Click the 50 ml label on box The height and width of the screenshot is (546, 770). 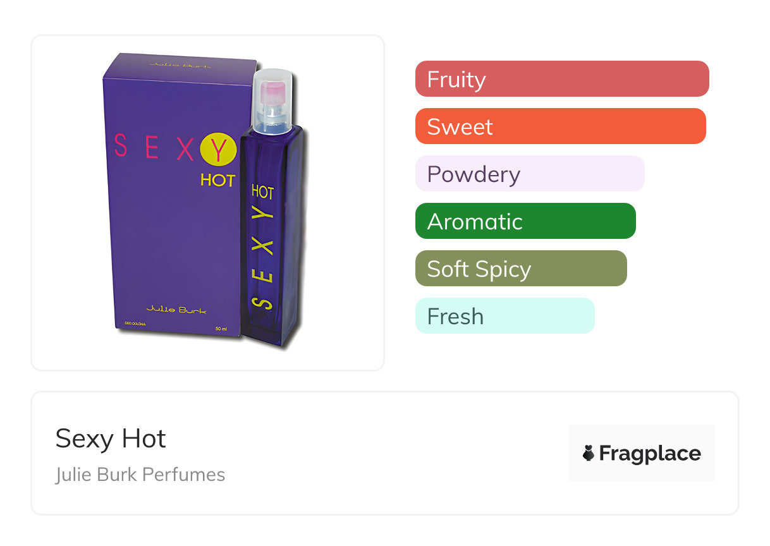221,329
